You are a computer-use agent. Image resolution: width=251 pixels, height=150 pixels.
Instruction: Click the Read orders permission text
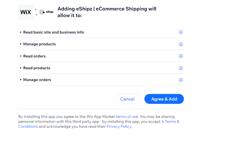(x=35, y=56)
